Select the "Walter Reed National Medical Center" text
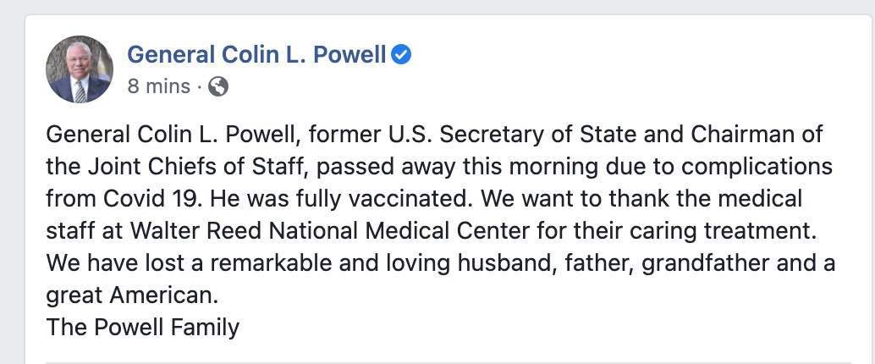The width and height of the screenshot is (875, 364). coord(315,230)
